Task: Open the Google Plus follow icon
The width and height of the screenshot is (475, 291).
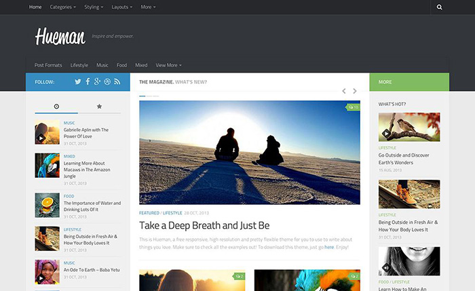Action: tap(98, 82)
